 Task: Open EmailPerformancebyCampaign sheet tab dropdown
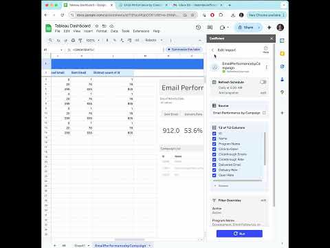point(150,245)
